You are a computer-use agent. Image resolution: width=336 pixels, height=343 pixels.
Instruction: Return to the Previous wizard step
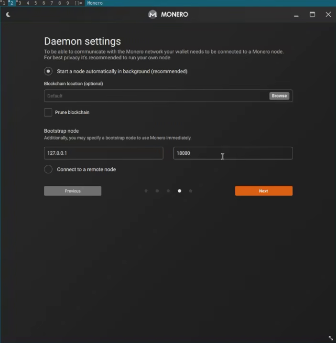coord(73,191)
